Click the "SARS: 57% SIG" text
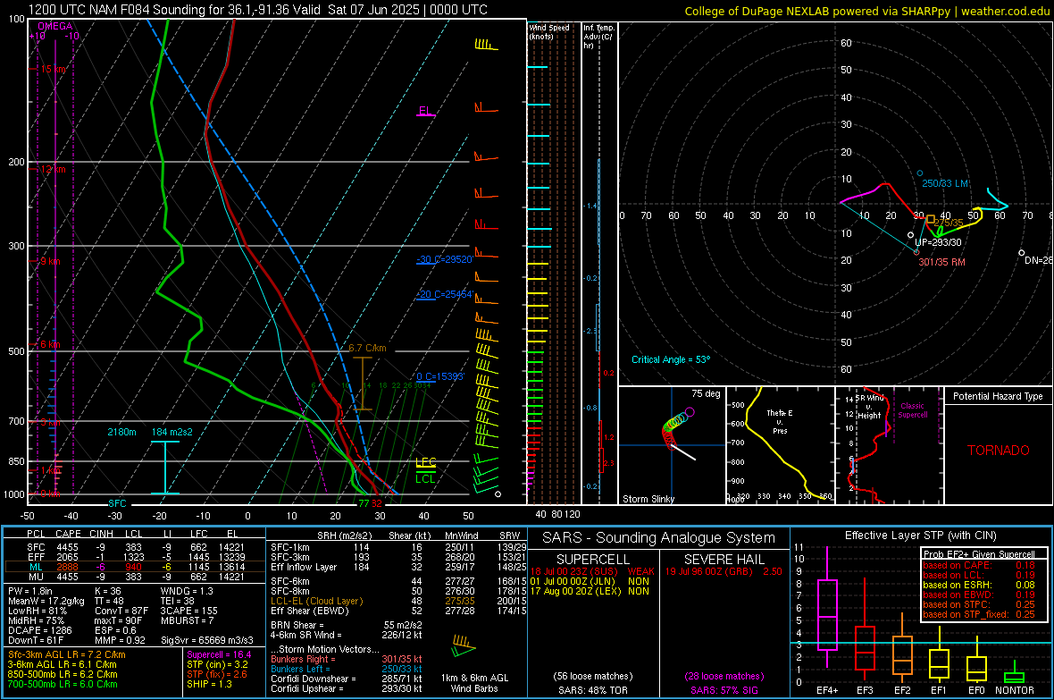 [x=724, y=690]
